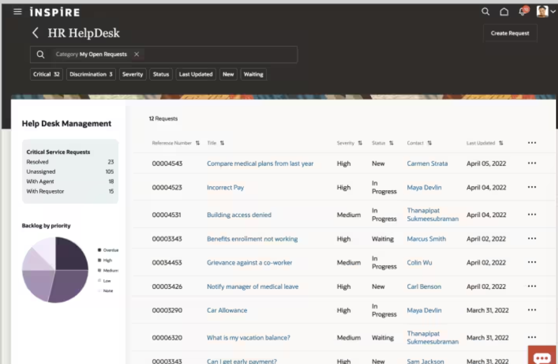Screen dimensions: 558x364
Task: View contact Carl Benson
Action: (424, 286)
